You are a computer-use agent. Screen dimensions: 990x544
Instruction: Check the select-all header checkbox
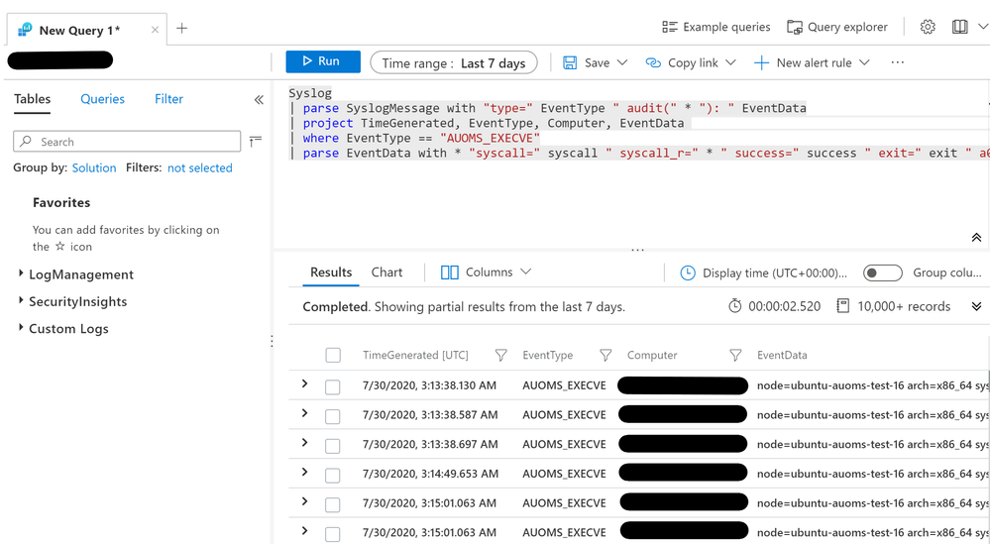[x=333, y=356]
